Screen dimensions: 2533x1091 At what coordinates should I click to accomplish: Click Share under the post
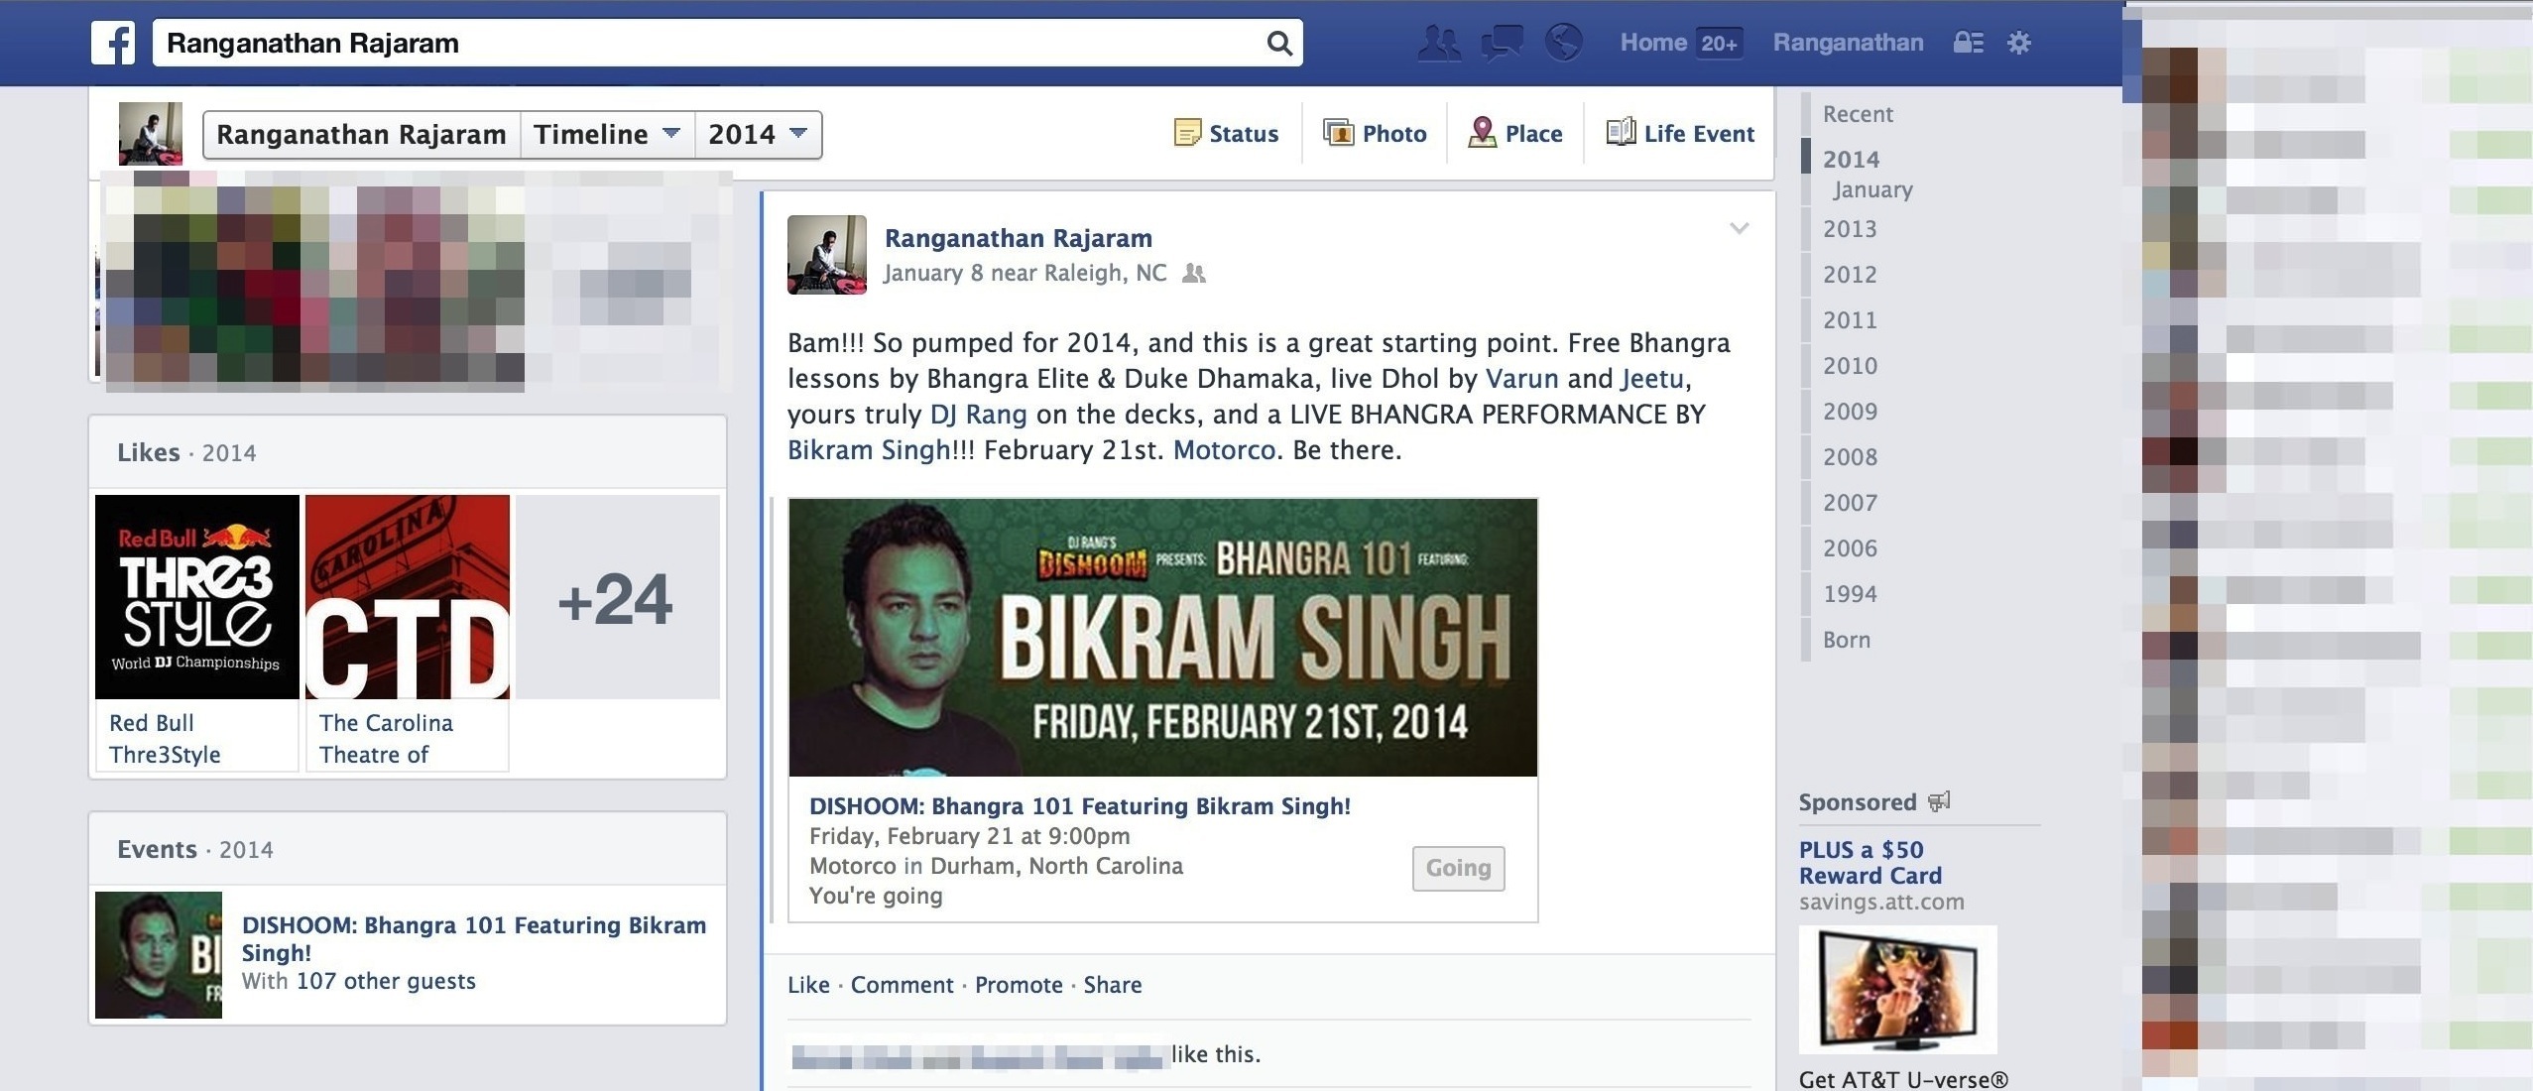[1112, 985]
